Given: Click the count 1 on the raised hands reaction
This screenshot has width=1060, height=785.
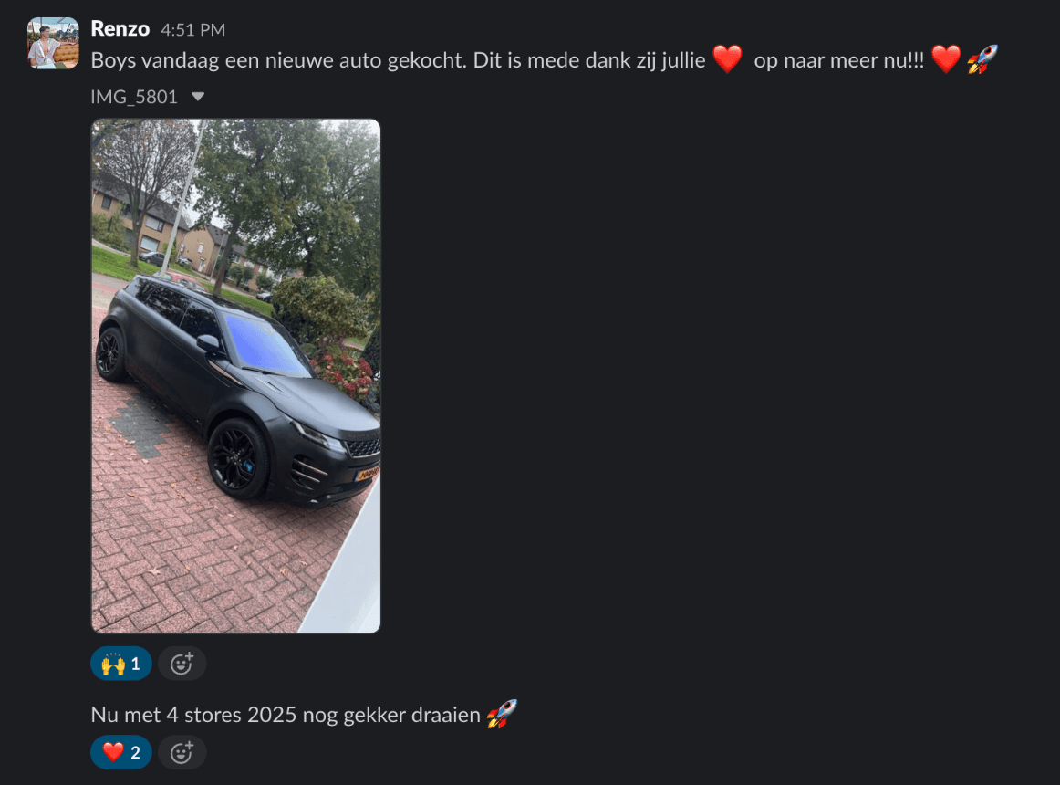Looking at the screenshot, I should 135,664.
